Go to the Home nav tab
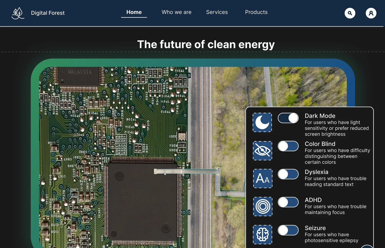The image size is (385, 248). click(134, 12)
